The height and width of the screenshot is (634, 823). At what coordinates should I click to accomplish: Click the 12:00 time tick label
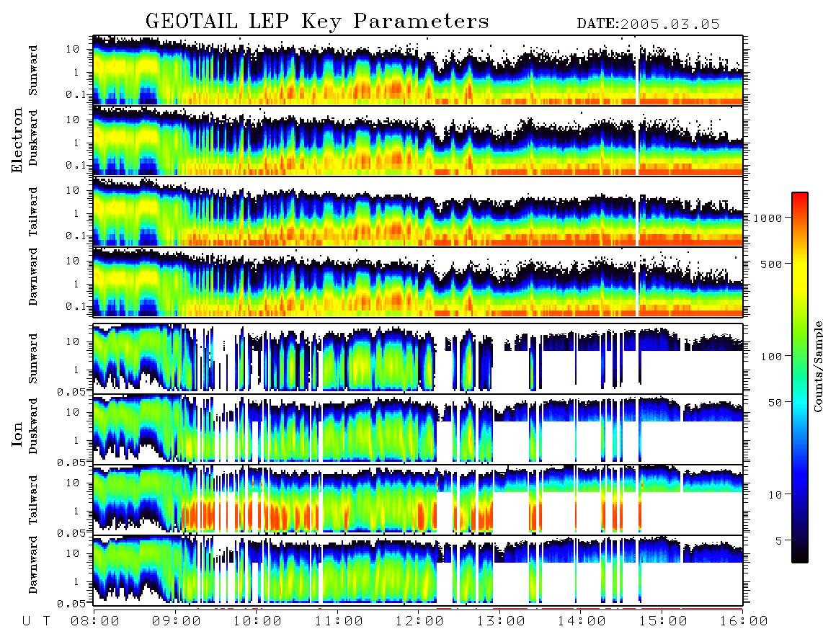(419, 622)
